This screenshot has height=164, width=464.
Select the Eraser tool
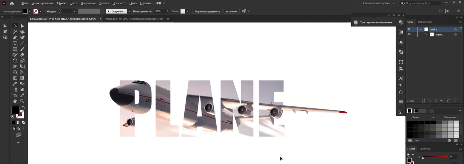[22, 55]
